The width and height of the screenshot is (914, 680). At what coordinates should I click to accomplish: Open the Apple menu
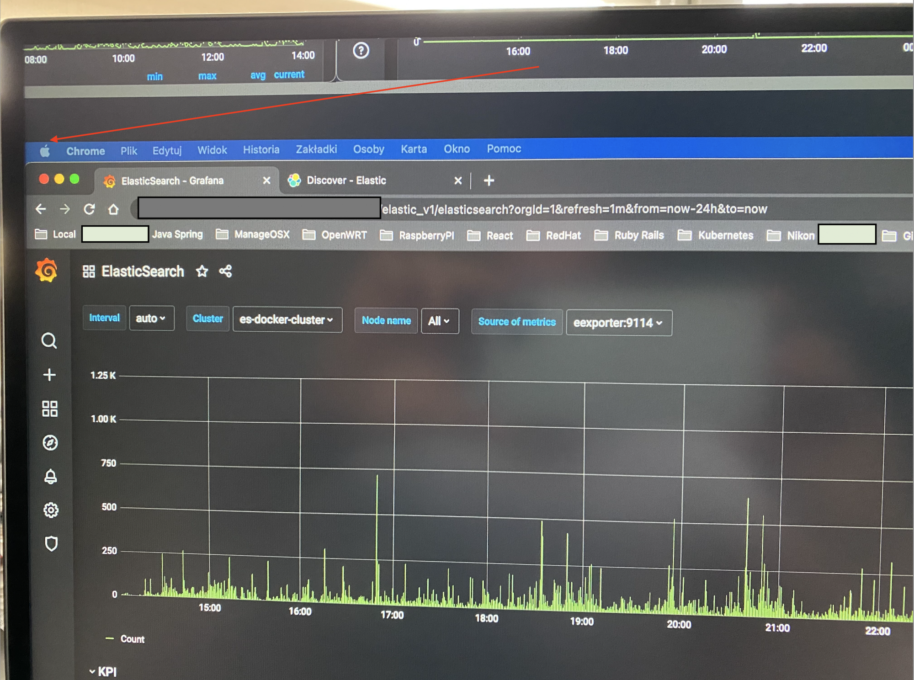[45, 151]
